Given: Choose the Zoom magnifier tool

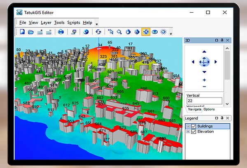Looking at the screenshot, I should click(119, 32).
